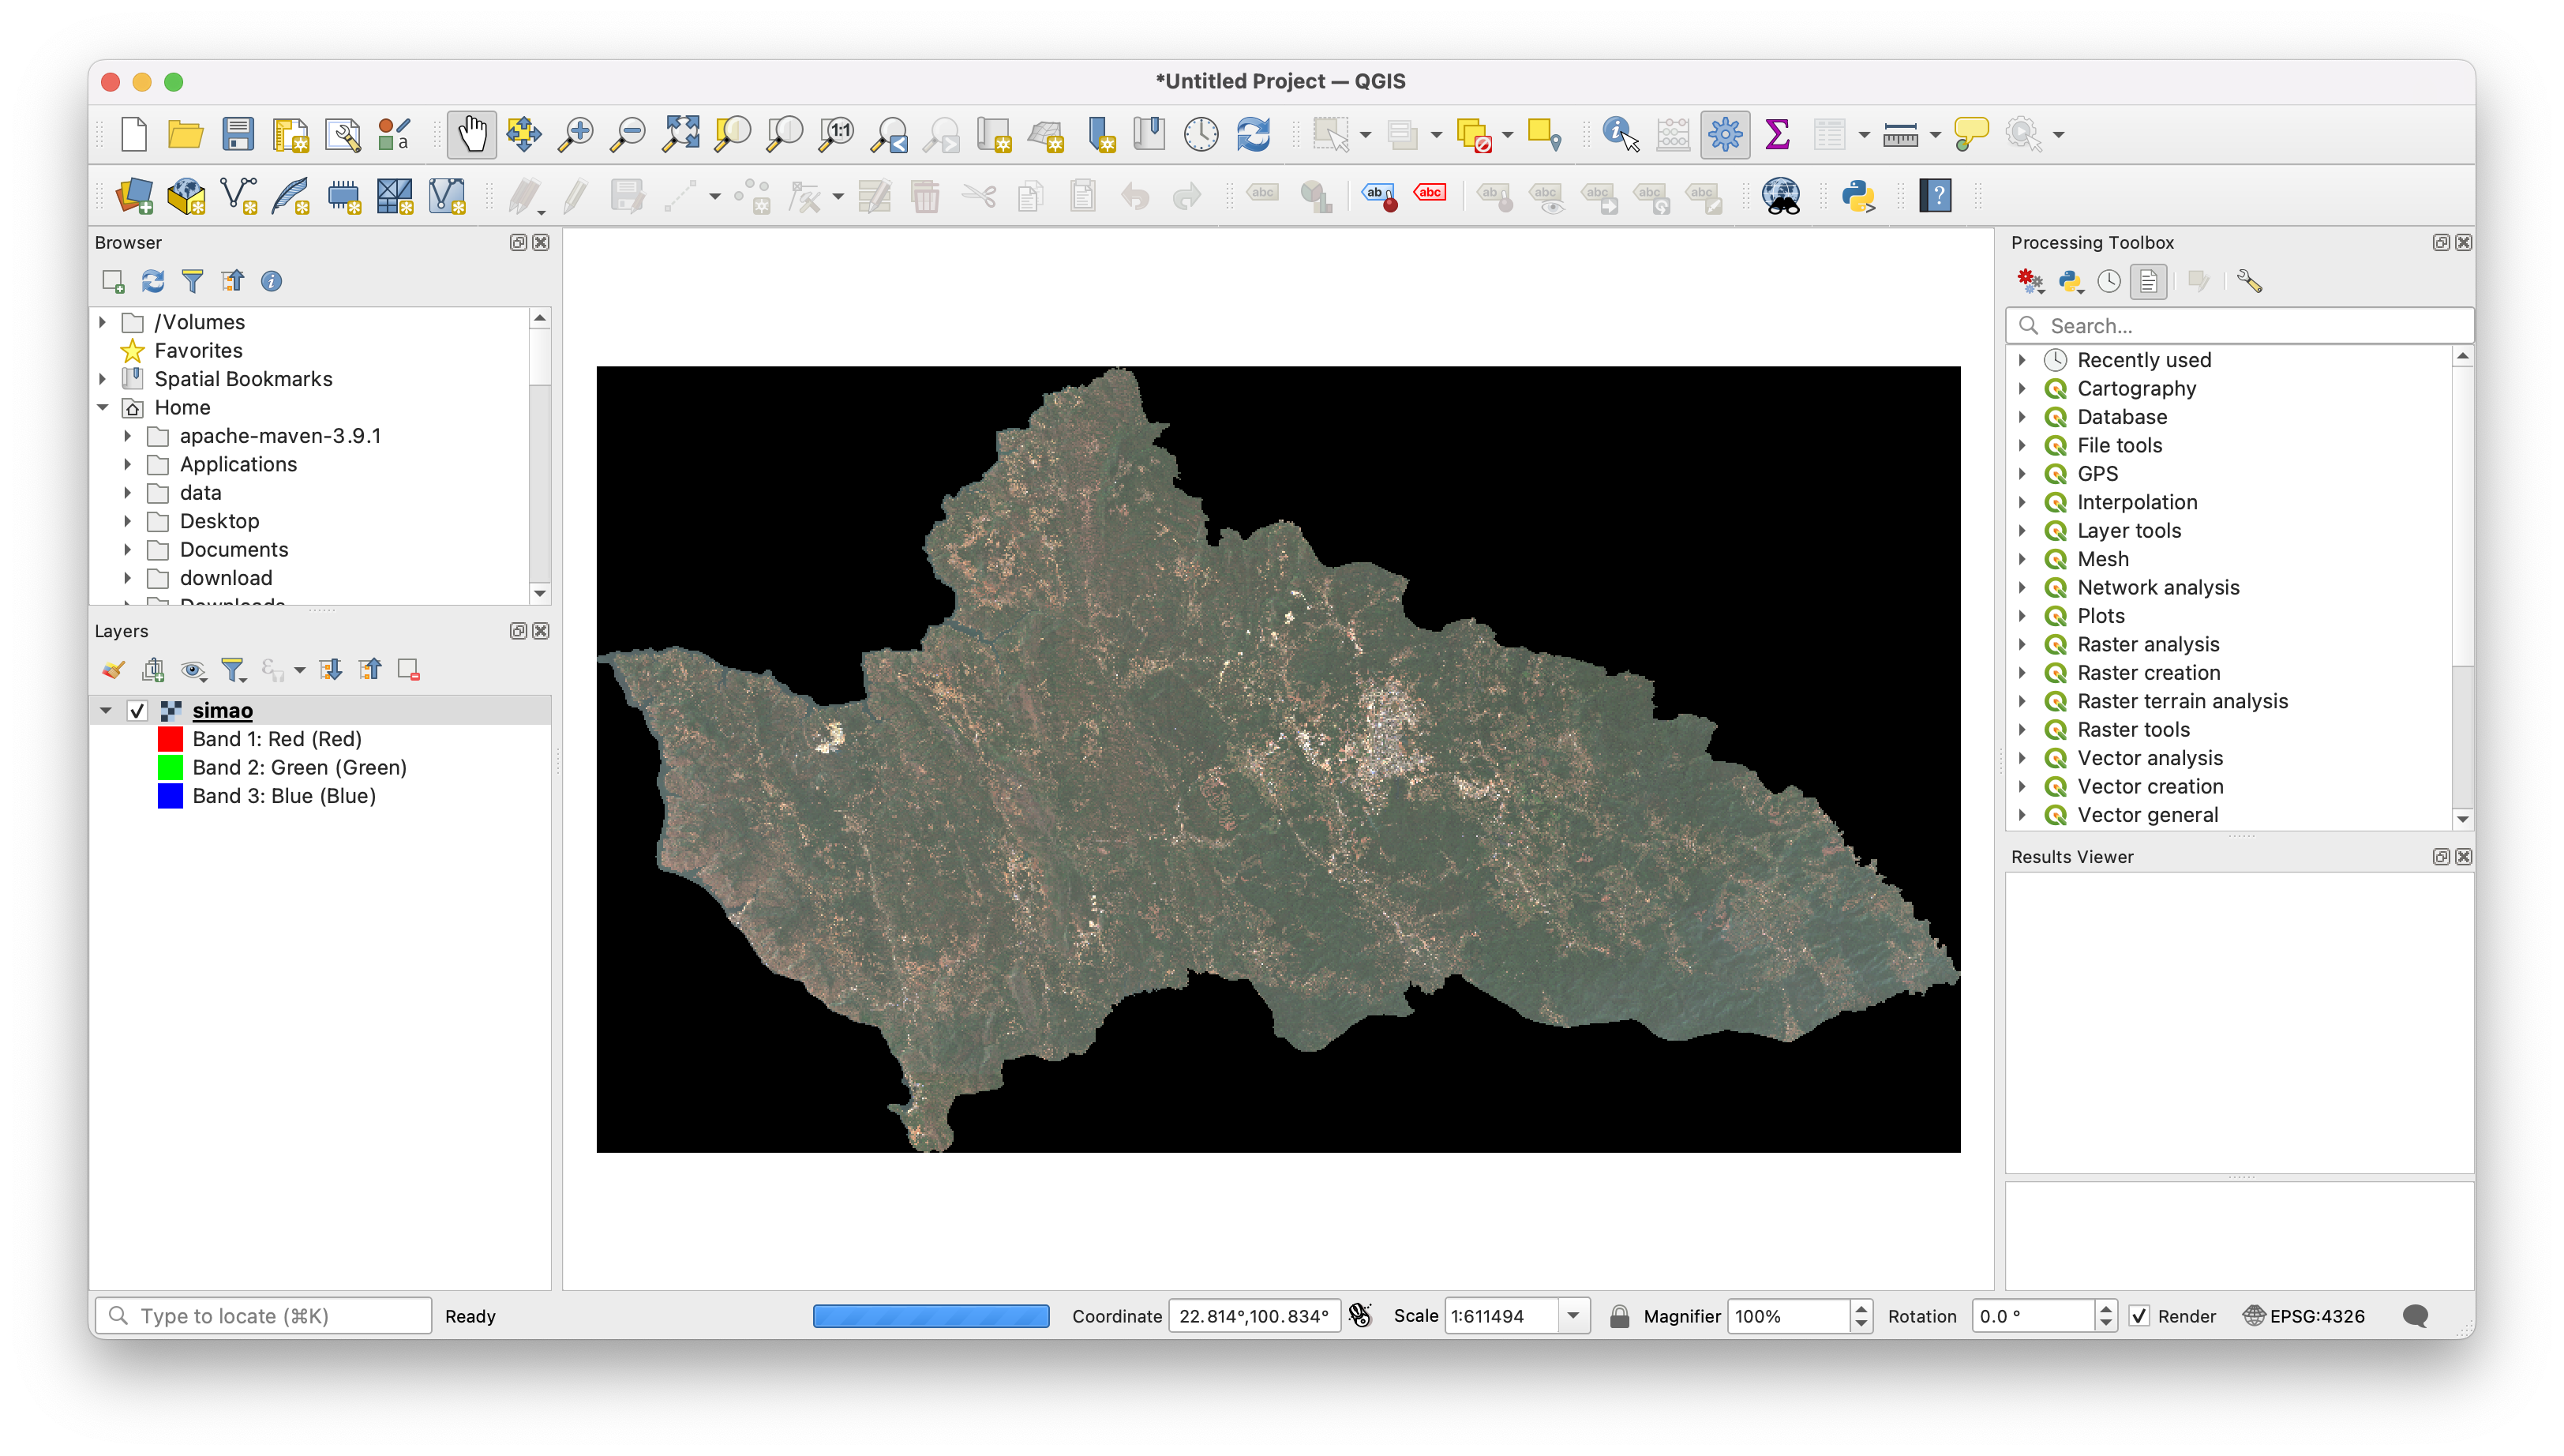This screenshot has height=1456, width=2564.
Task: Expand Raster analysis in Processing Toolbox
Action: click(x=2022, y=644)
